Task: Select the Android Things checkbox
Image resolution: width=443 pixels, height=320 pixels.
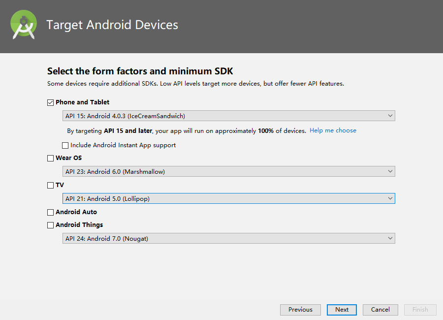Action: pyautogui.click(x=50, y=225)
